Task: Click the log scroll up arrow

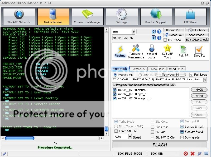Action: (x=107, y=30)
